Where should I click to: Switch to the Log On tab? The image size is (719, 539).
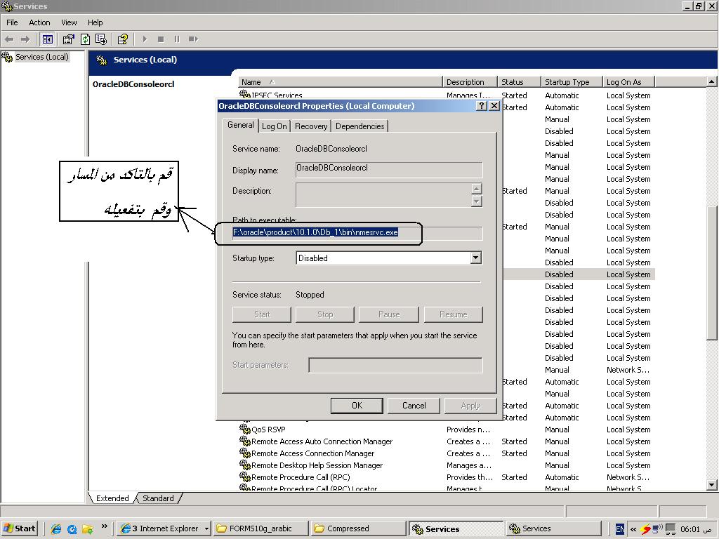click(x=274, y=126)
